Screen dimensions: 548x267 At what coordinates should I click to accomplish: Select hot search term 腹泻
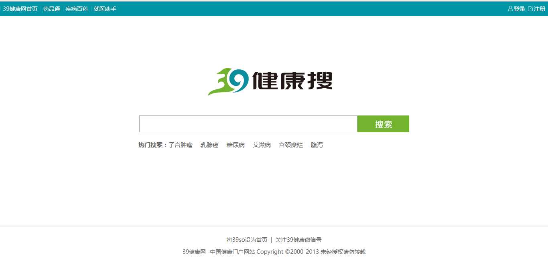[317, 145]
